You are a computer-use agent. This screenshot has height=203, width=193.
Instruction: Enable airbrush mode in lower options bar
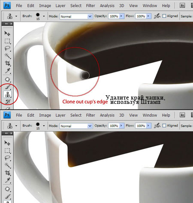tap(157, 126)
